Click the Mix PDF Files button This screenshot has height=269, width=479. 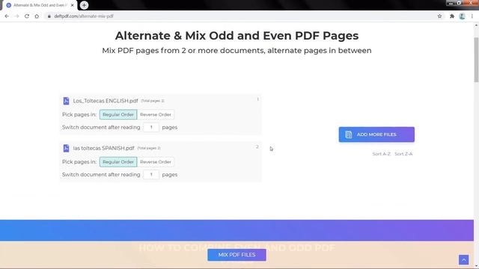(x=237, y=255)
